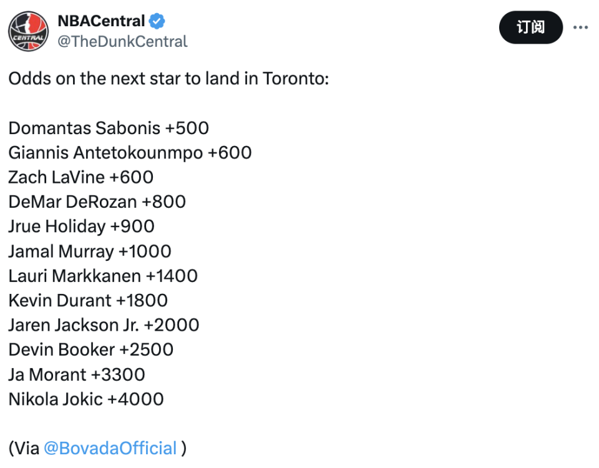Select the Giannis Antetokounmpo +600 line
Image resolution: width=599 pixels, height=468 pixels.
tap(130, 152)
